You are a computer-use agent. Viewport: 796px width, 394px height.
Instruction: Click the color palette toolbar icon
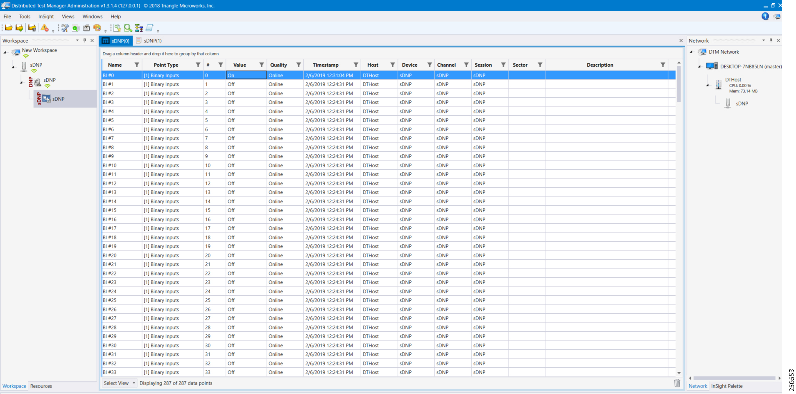97,28
